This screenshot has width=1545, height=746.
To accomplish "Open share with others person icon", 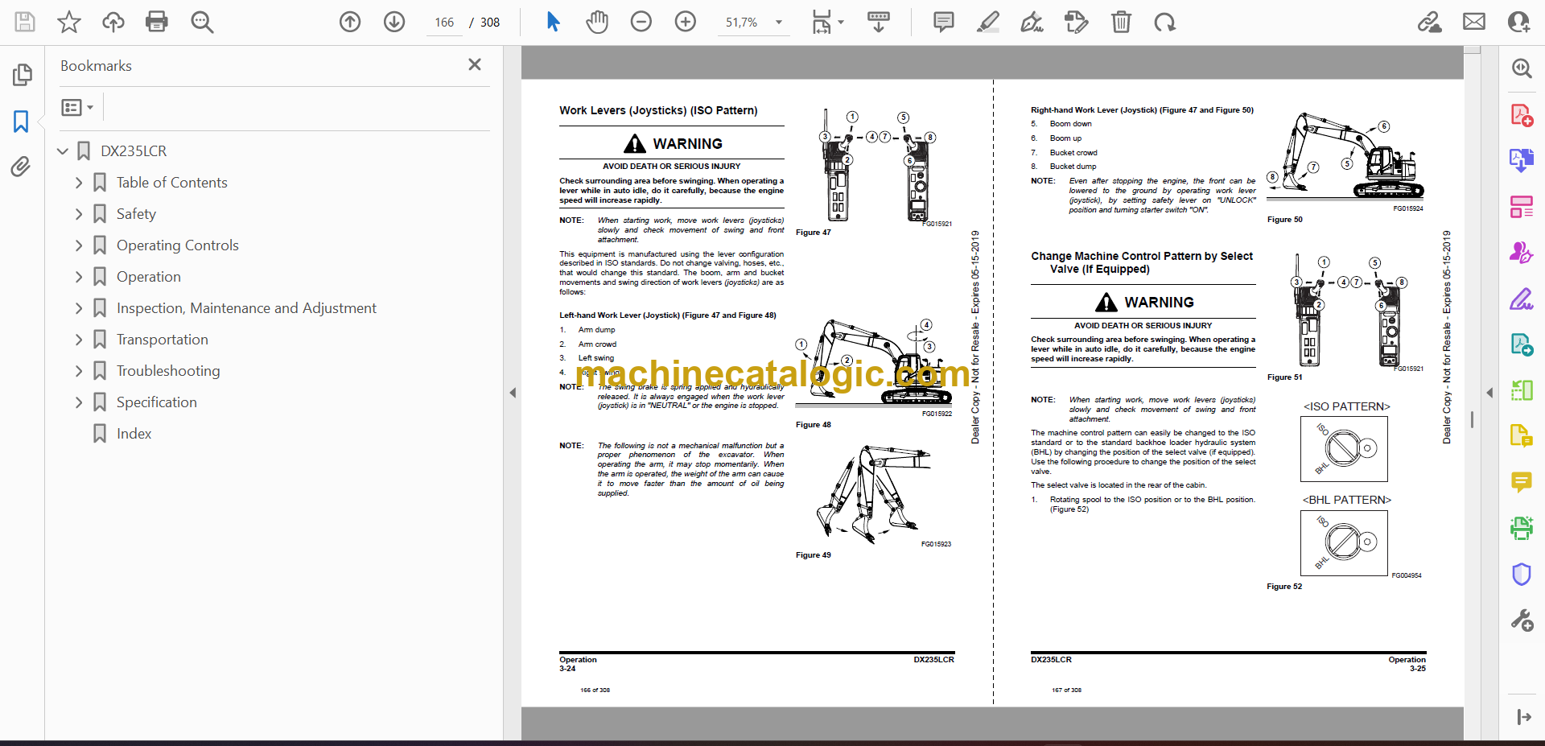I will pos(1518,22).
